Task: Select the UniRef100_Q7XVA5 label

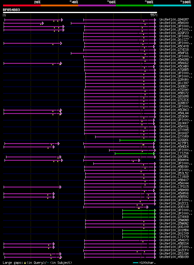Action: (174, 130)
